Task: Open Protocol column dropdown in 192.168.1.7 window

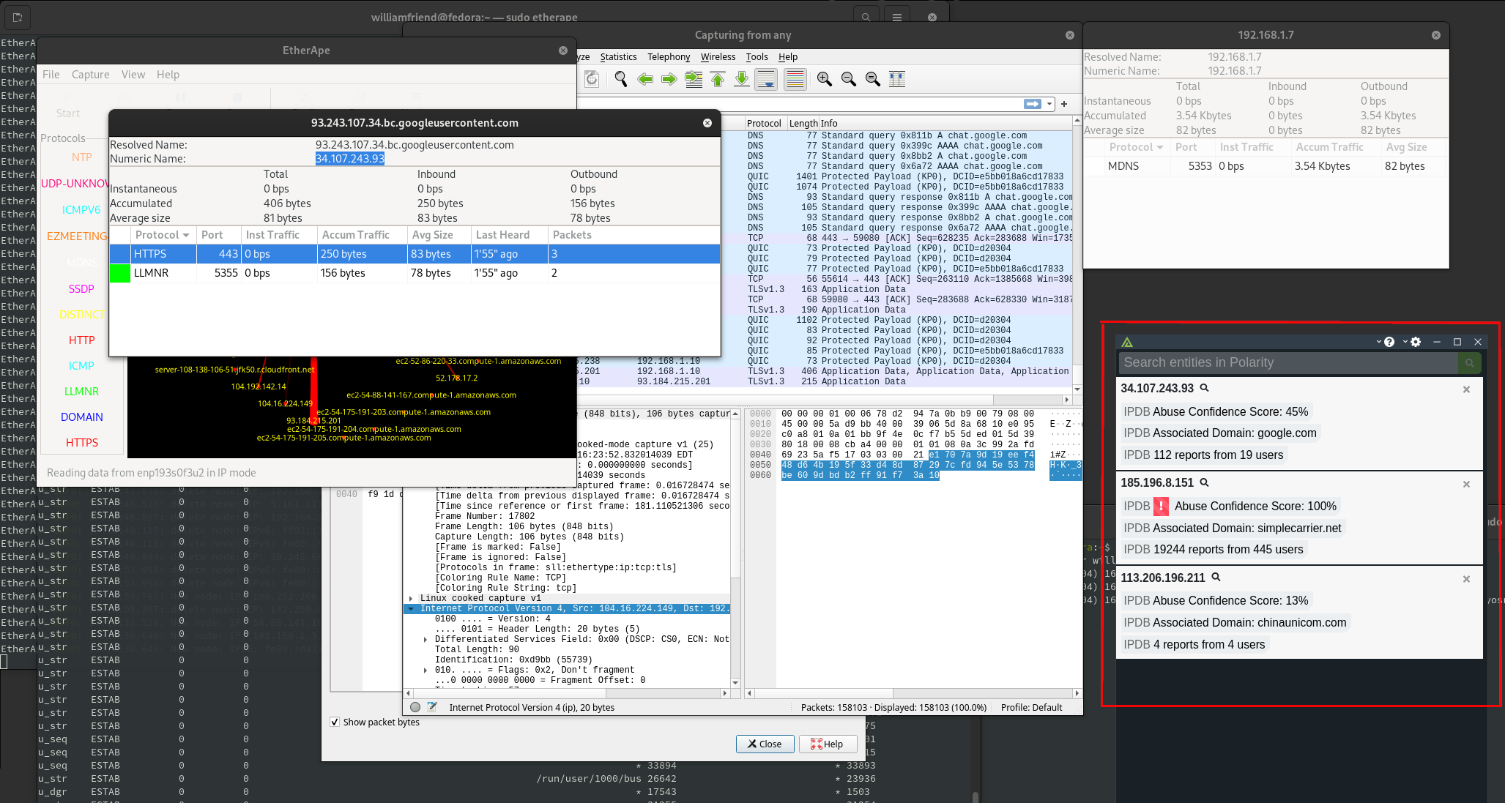Action: click(1160, 147)
